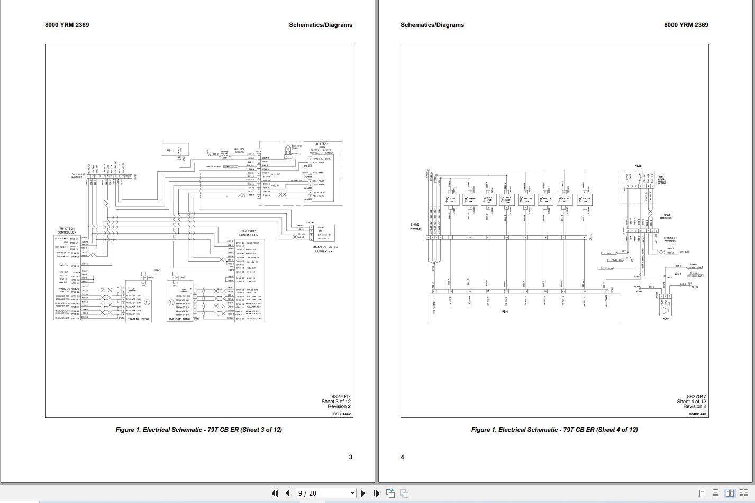Jump to the last page
The width and height of the screenshot is (755, 503).
point(376,493)
